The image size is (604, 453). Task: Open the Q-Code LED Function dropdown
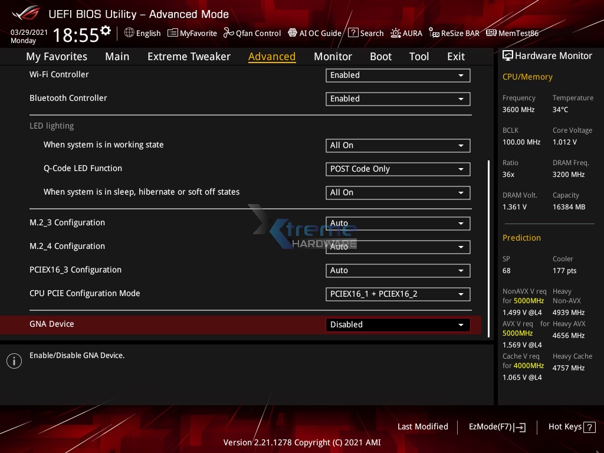[398, 169]
